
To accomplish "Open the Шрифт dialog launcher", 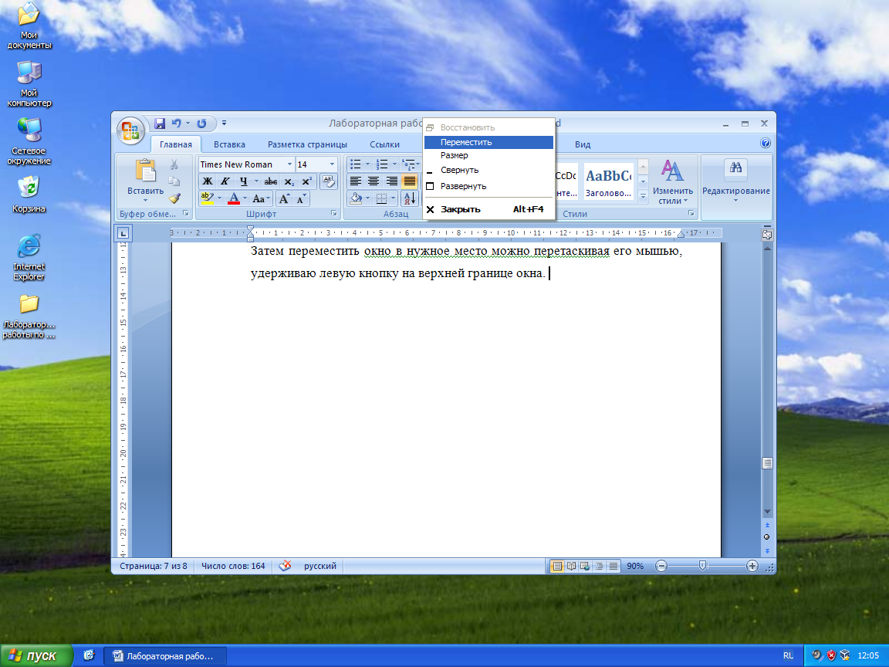I will tap(334, 213).
